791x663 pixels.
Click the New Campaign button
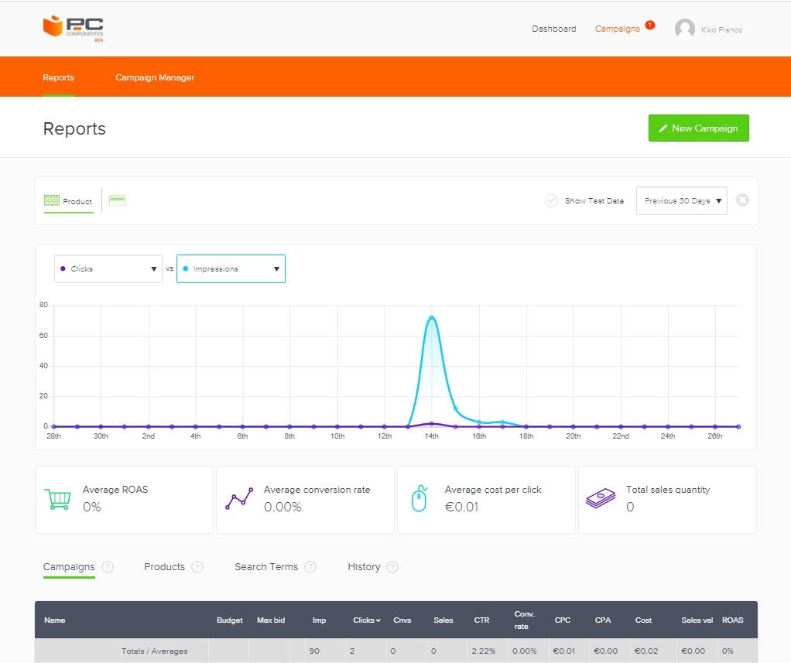pyautogui.click(x=698, y=128)
